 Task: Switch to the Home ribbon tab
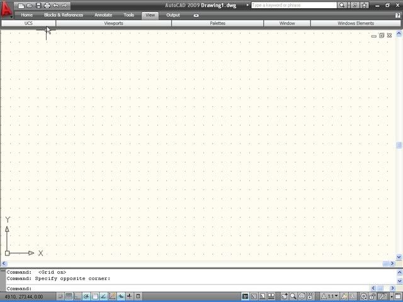pos(27,14)
